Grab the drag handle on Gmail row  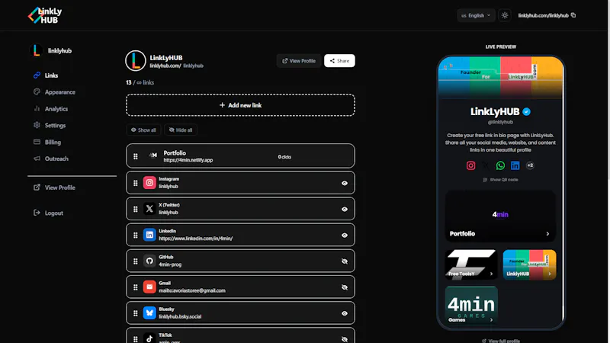[x=136, y=287]
